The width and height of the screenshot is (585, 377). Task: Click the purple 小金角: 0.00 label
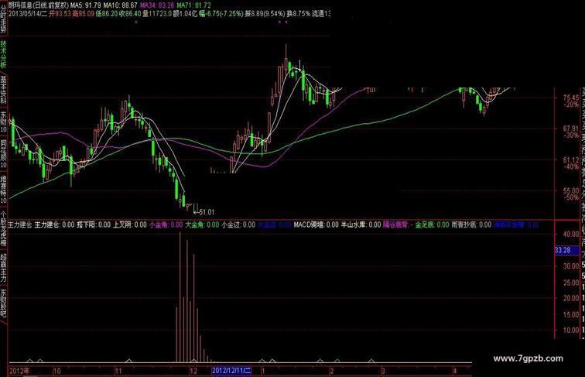click(x=166, y=224)
